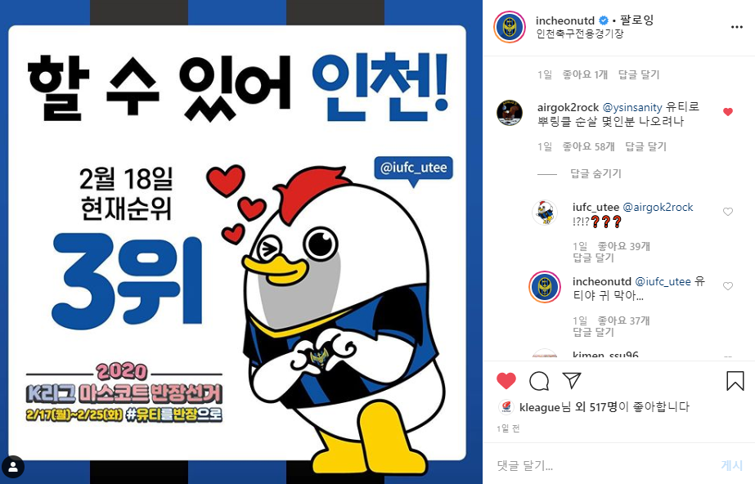Open the three-dot more options menu
This screenshot has width=755, height=484.
[736, 27]
